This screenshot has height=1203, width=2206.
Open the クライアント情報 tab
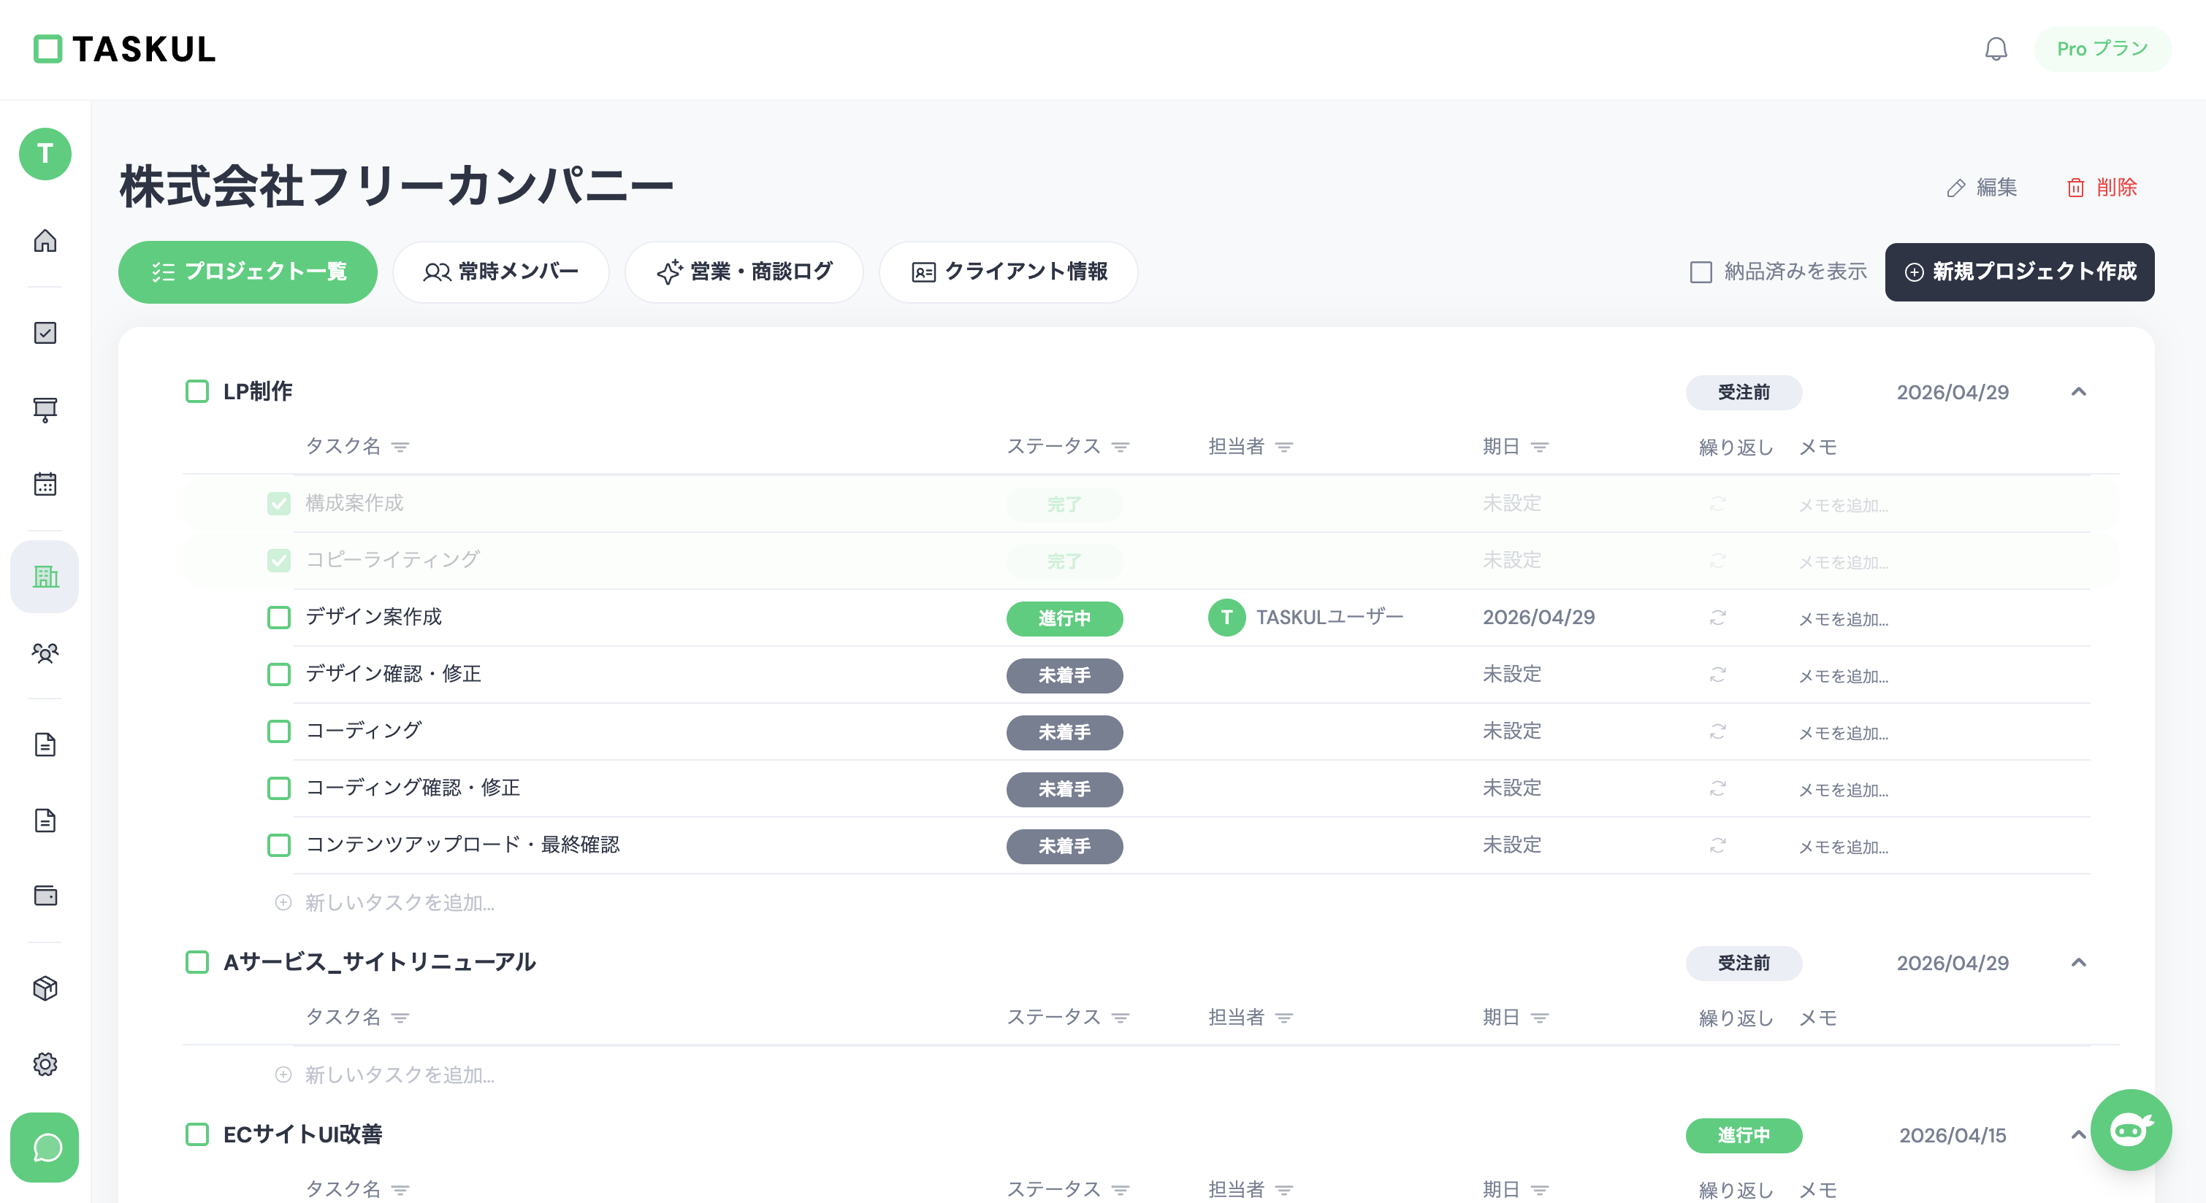[x=1007, y=272]
